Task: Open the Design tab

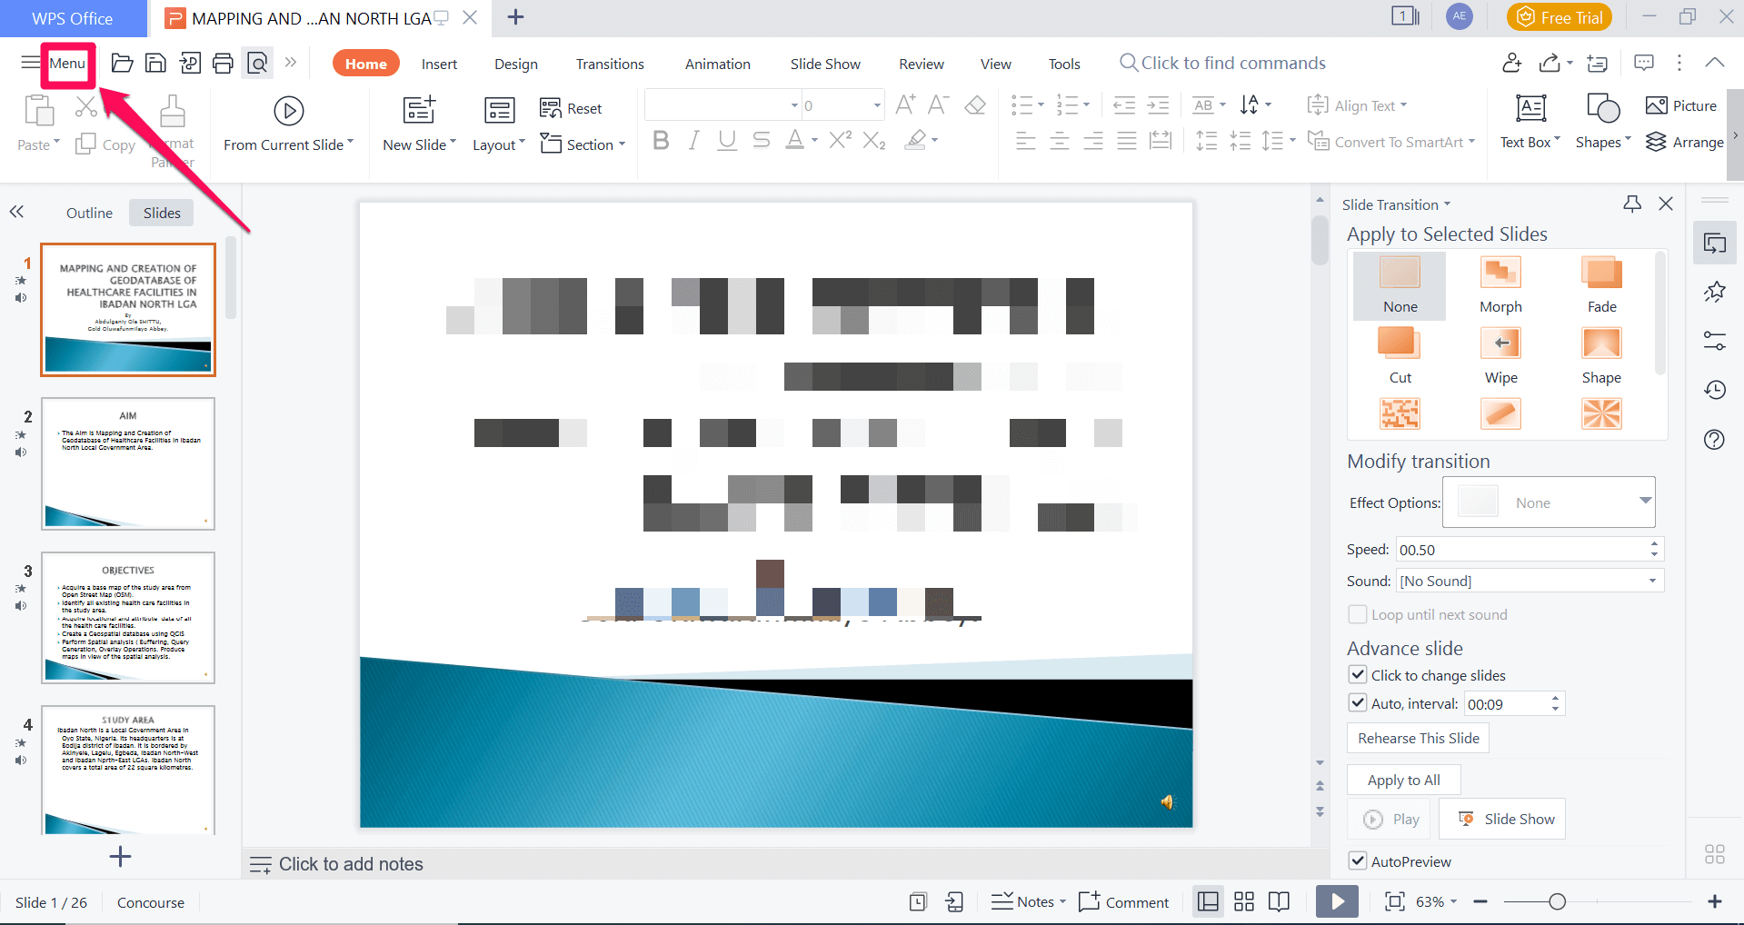Action: (515, 64)
